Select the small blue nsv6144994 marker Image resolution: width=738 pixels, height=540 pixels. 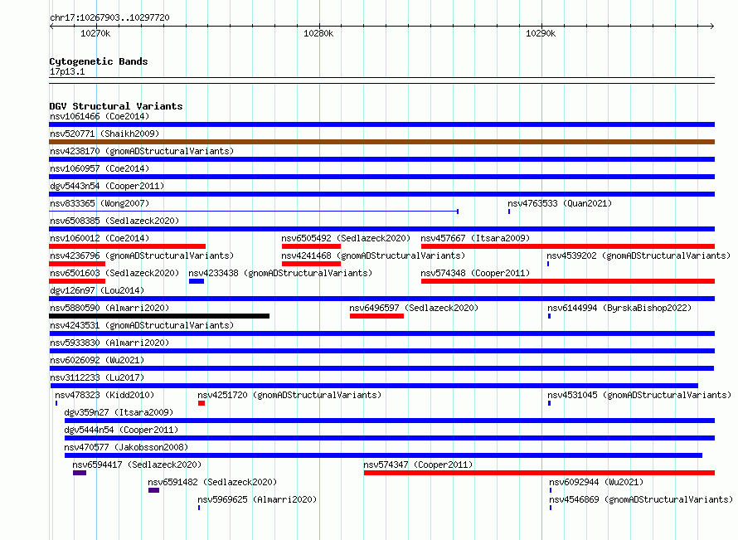549,316
